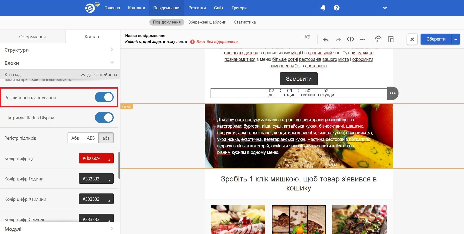Click the eSputnik logo icon
Viewport: 464px width, 234px height.
pyautogui.click(x=92, y=8)
